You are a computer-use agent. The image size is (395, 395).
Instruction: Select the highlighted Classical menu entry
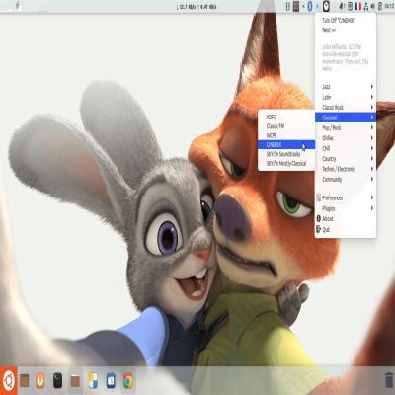coord(346,118)
